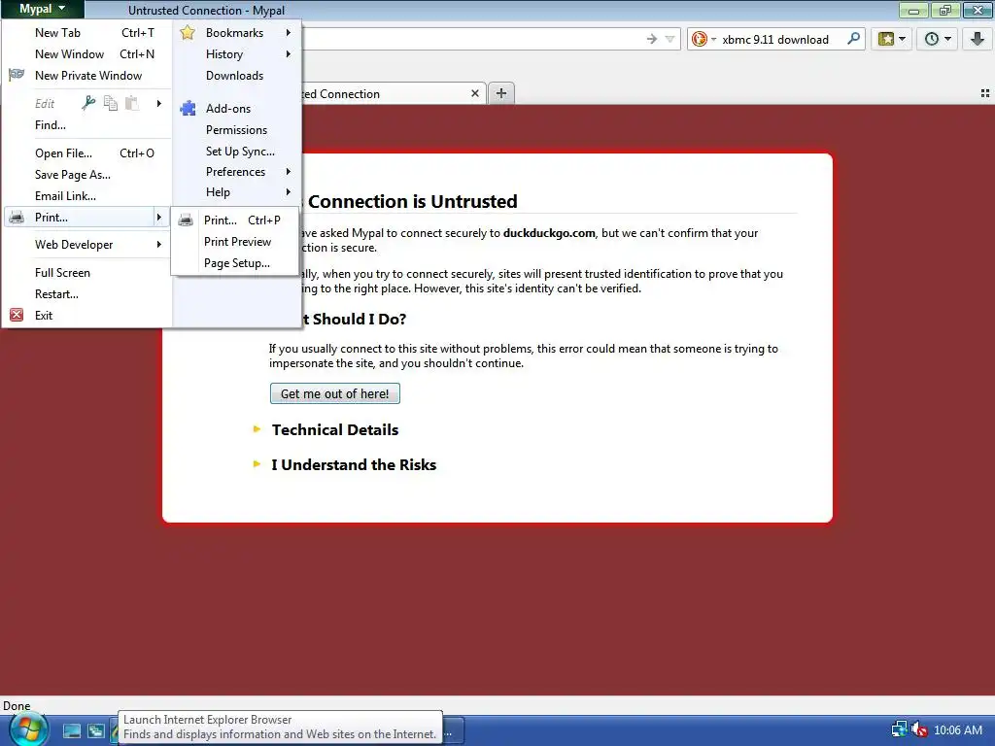
Task: Click the Copy icon in Edit row
Action: 111,103
